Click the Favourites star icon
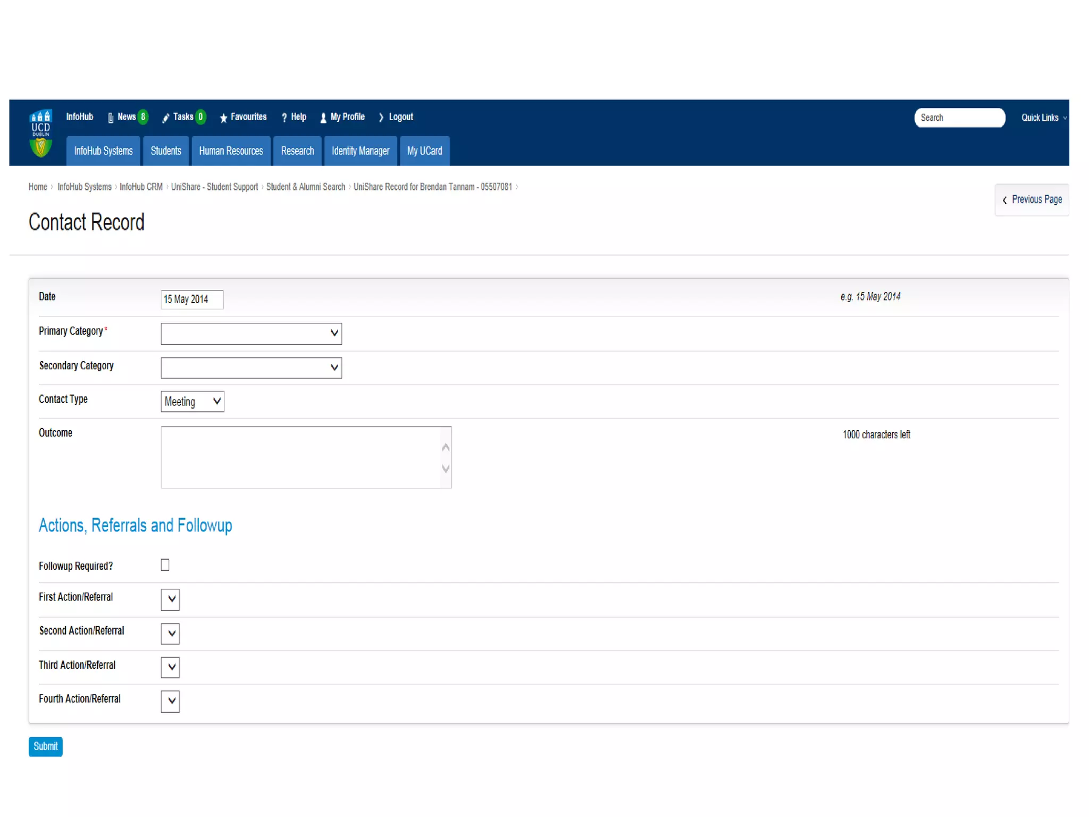Image resolution: width=1089 pixels, height=817 pixels. pos(223,118)
